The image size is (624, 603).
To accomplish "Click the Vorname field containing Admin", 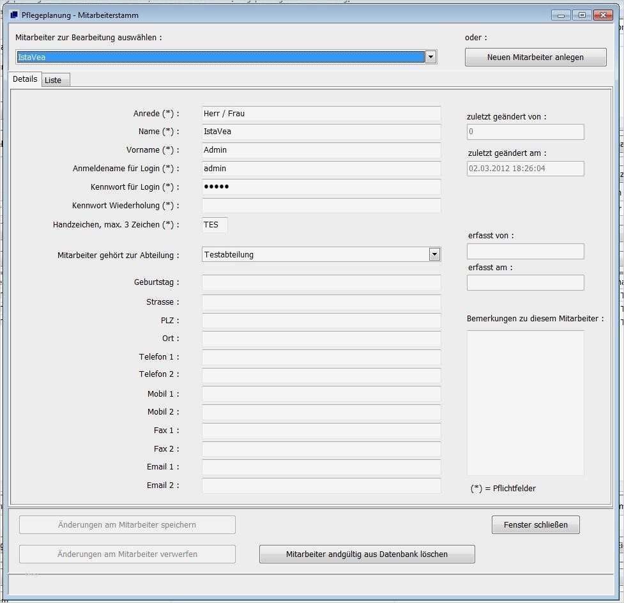I will (321, 150).
